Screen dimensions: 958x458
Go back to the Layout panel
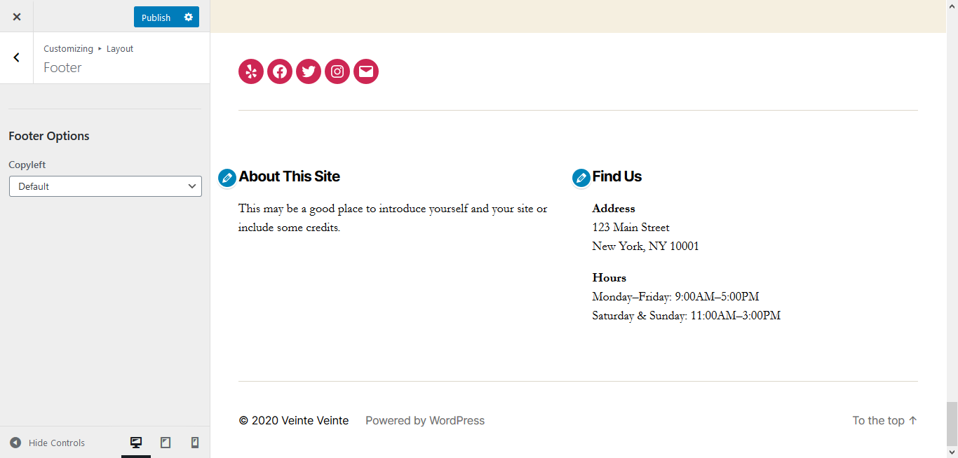point(17,57)
